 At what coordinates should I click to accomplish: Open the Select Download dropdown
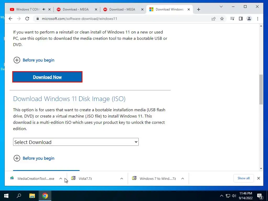click(x=76, y=142)
